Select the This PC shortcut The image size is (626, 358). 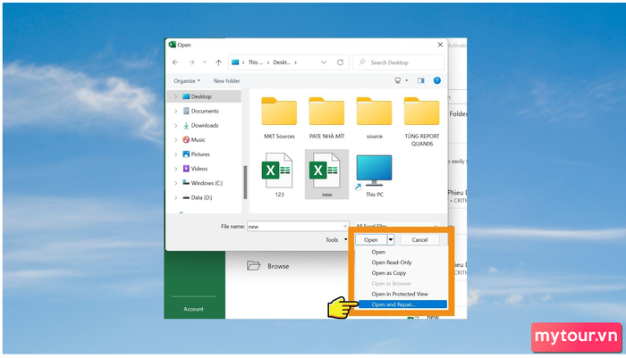374,175
